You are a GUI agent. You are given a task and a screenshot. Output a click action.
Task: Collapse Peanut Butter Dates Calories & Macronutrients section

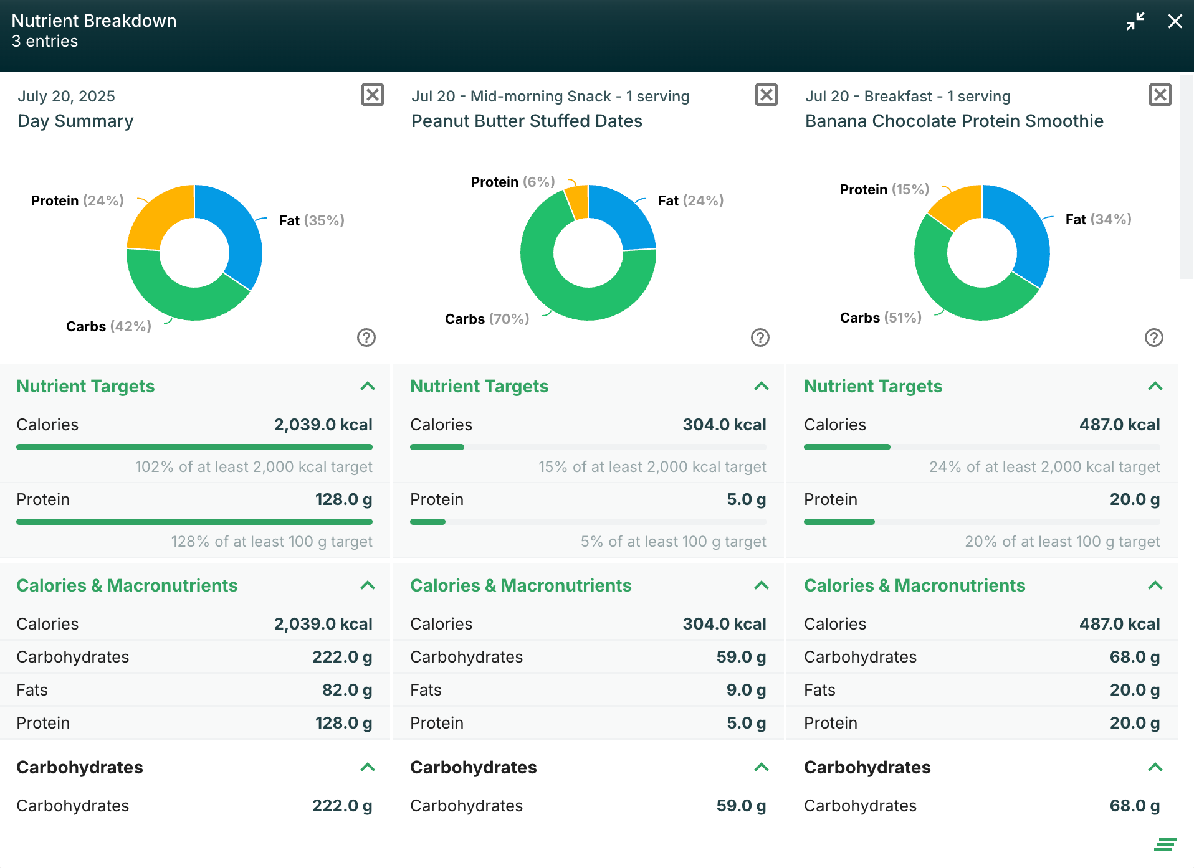point(761,585)
